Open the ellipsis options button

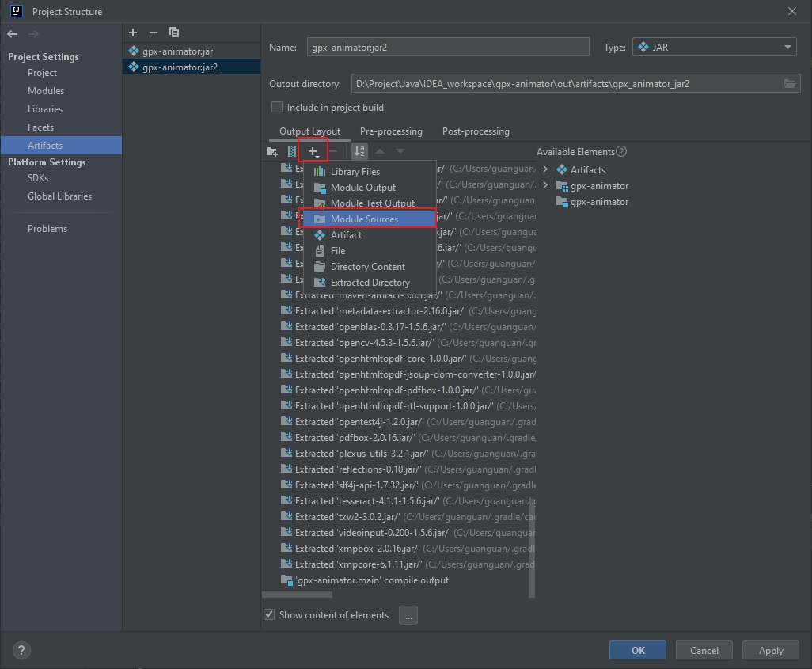(408, 615)
